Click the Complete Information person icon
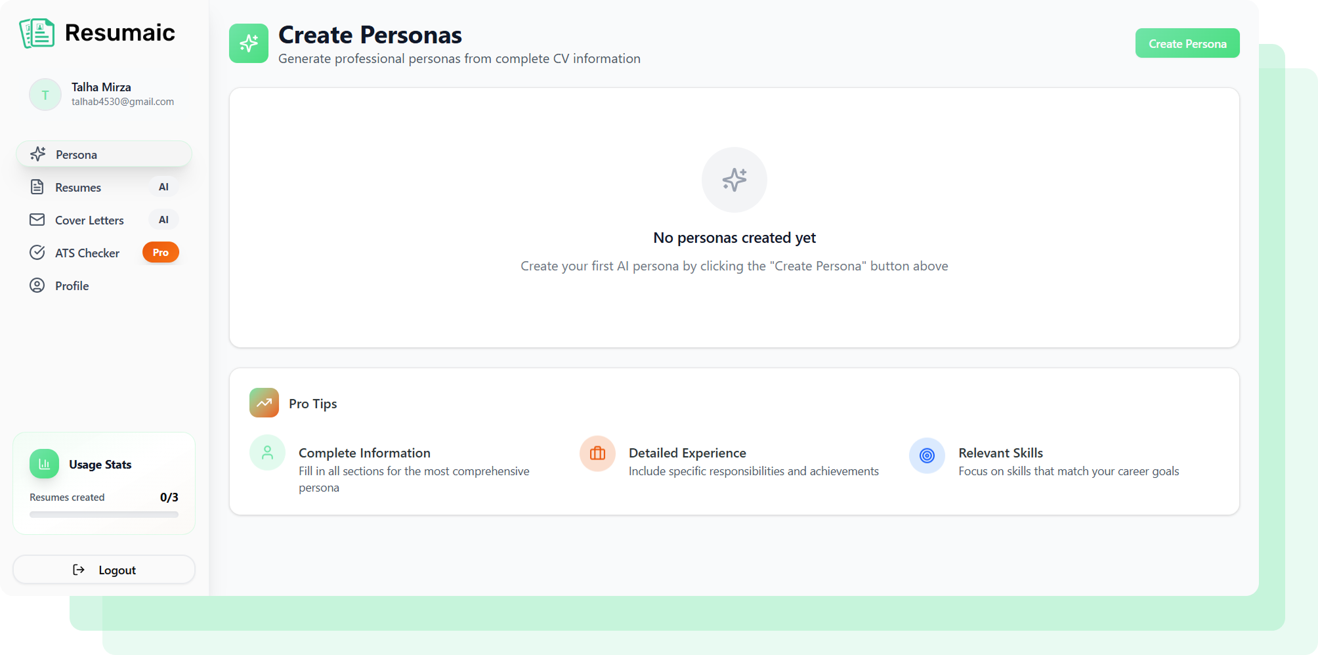1318x655 pixels. (x=268, y=453)
